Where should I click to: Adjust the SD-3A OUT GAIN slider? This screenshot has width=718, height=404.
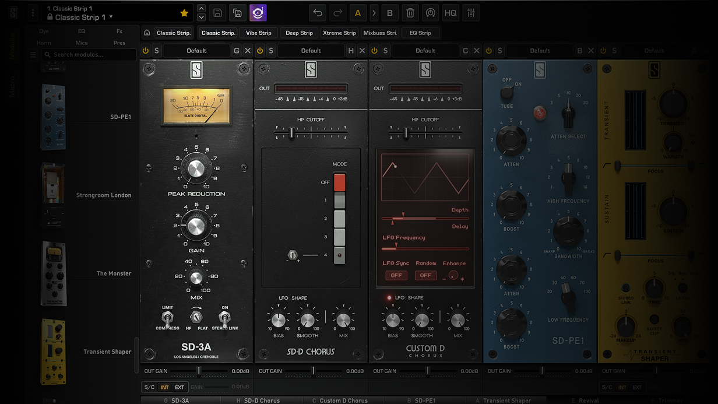click(199, 371)
